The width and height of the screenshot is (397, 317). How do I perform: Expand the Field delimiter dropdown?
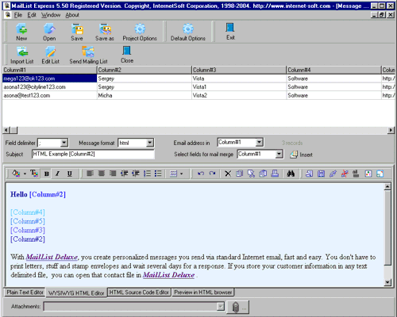[x=64, y=143]
